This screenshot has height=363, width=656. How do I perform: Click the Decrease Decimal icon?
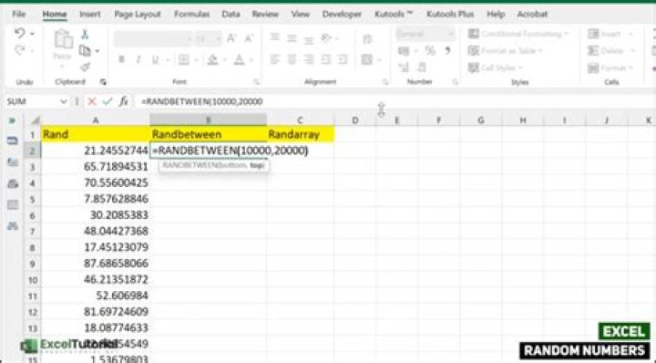(422, 67)
